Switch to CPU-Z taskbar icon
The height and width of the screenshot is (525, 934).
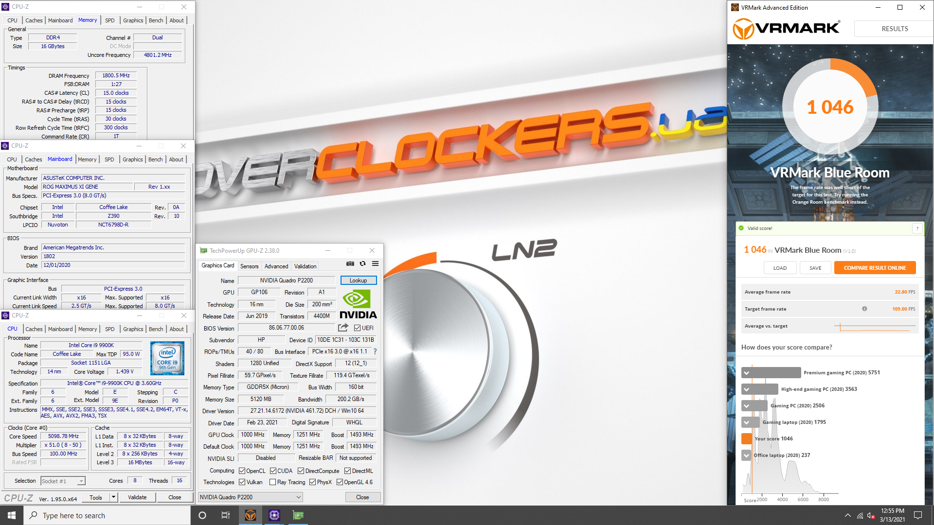274,515
